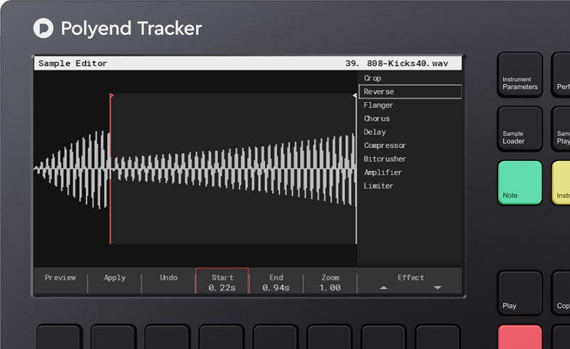Click the yellow Instr button

tap(561, 183)
